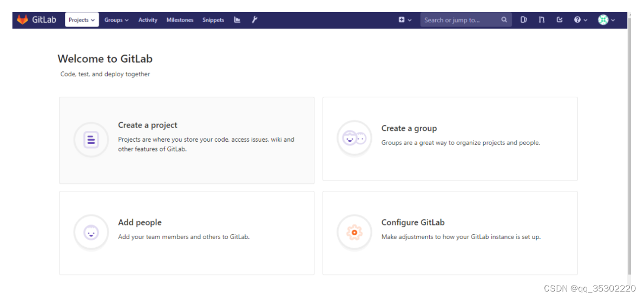Click the GitLab fox logo
Screen dimensions: 644x298
(22, 19)
